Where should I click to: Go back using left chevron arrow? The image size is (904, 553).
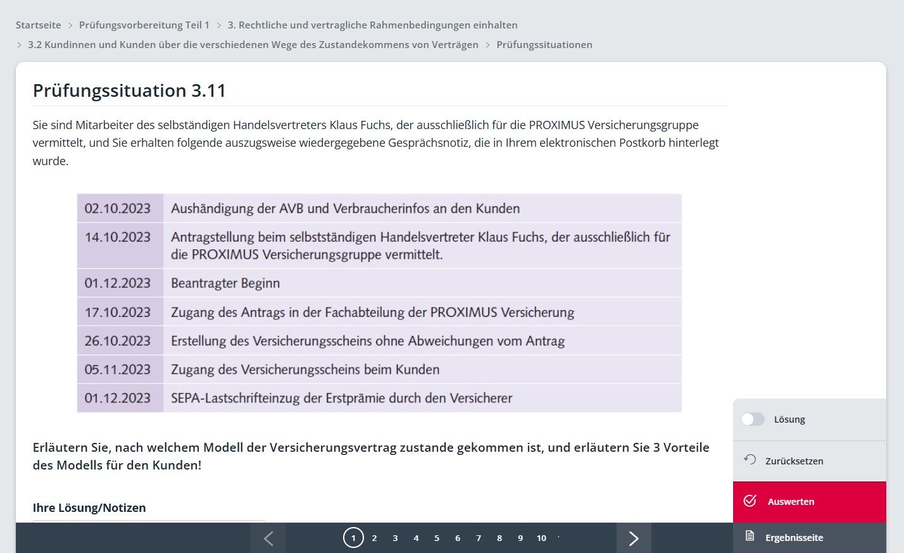click(x=268, y=538)
